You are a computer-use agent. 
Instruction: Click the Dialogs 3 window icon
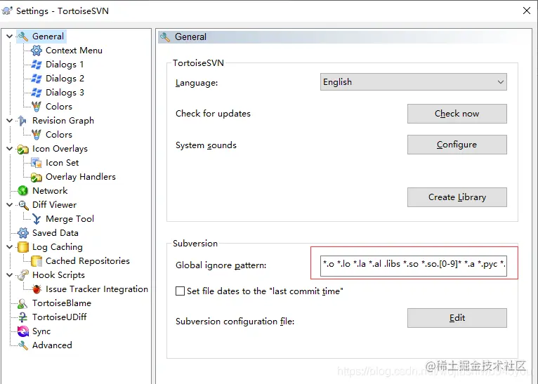[37, 93]
